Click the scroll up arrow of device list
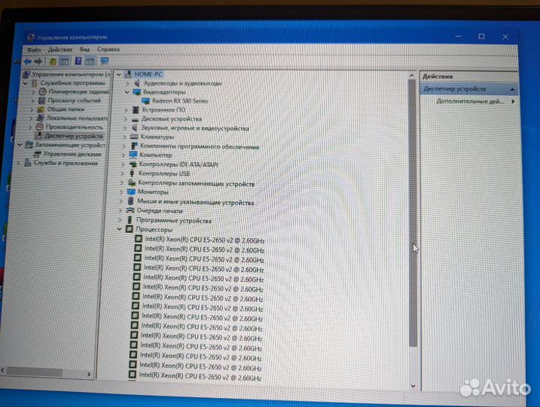Viewport: 540px width, 407px height. [x=412, y=75]
